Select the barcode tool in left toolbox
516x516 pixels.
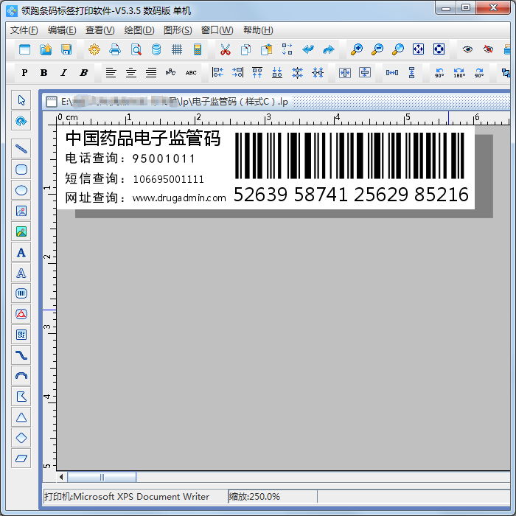(x=21, y=293)
